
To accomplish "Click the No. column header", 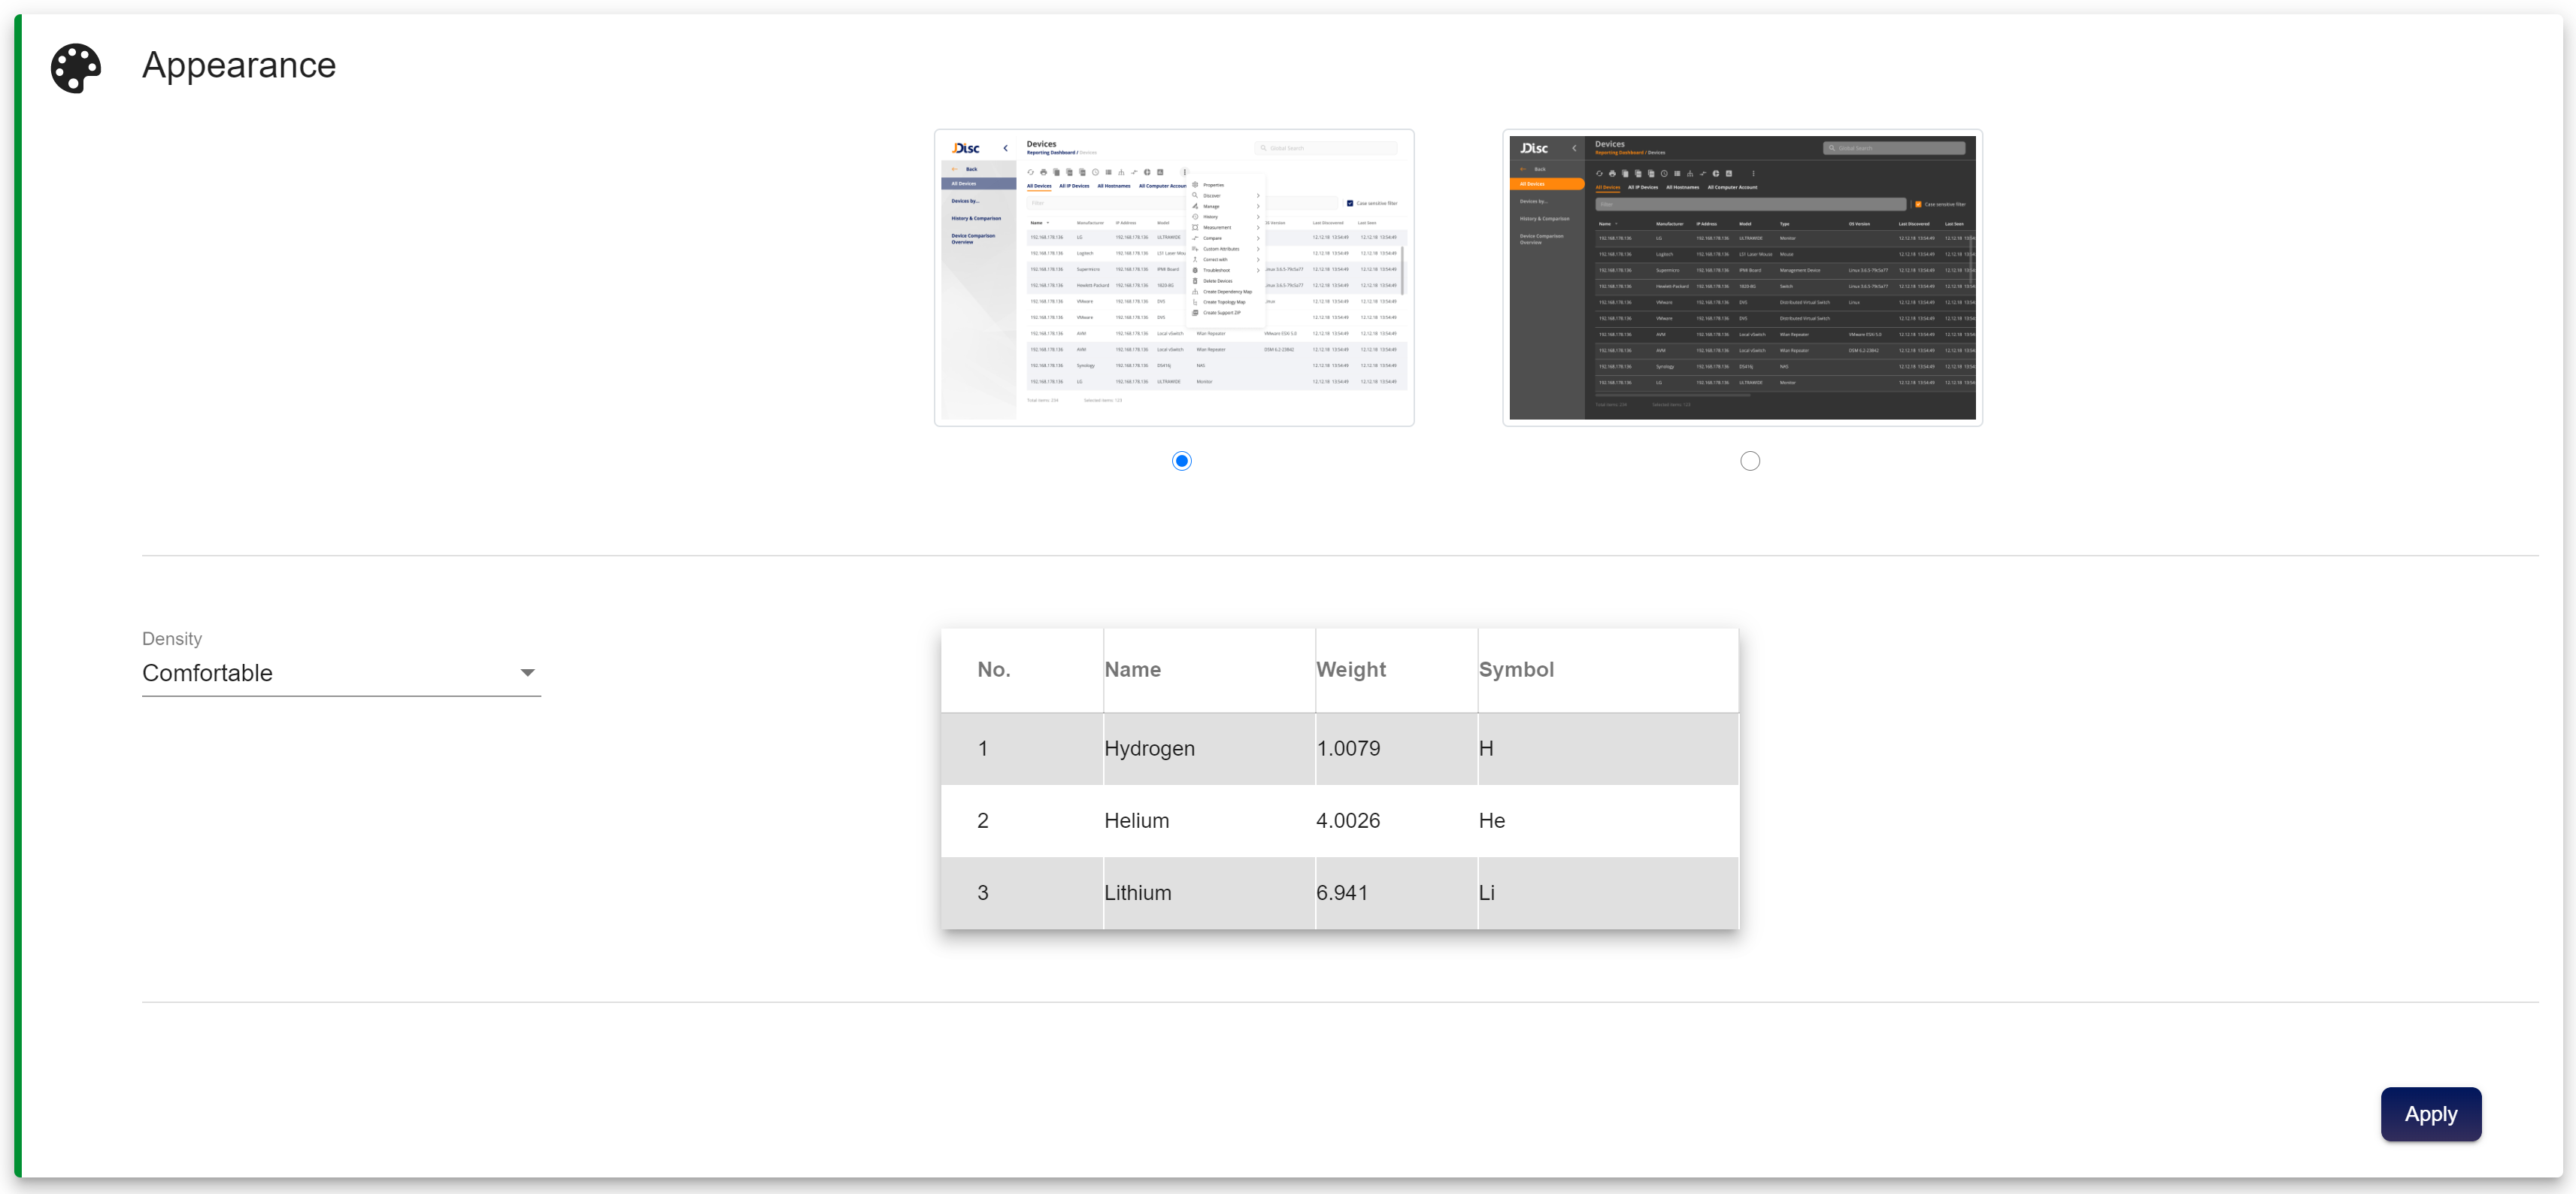I will click(x=993, y=670).
